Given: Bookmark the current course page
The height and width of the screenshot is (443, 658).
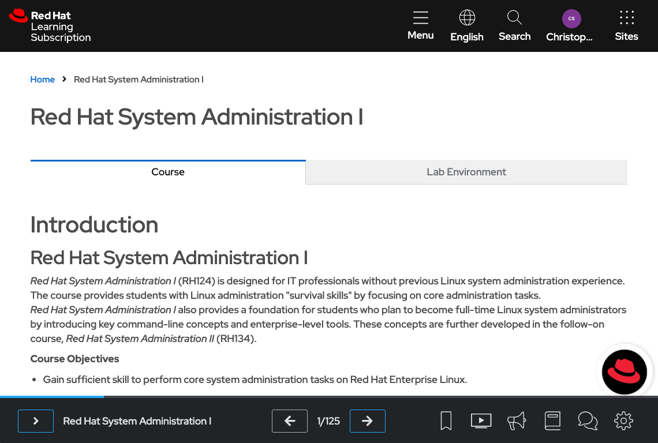Looking at the screenshot, I should (x=446, y=421).
